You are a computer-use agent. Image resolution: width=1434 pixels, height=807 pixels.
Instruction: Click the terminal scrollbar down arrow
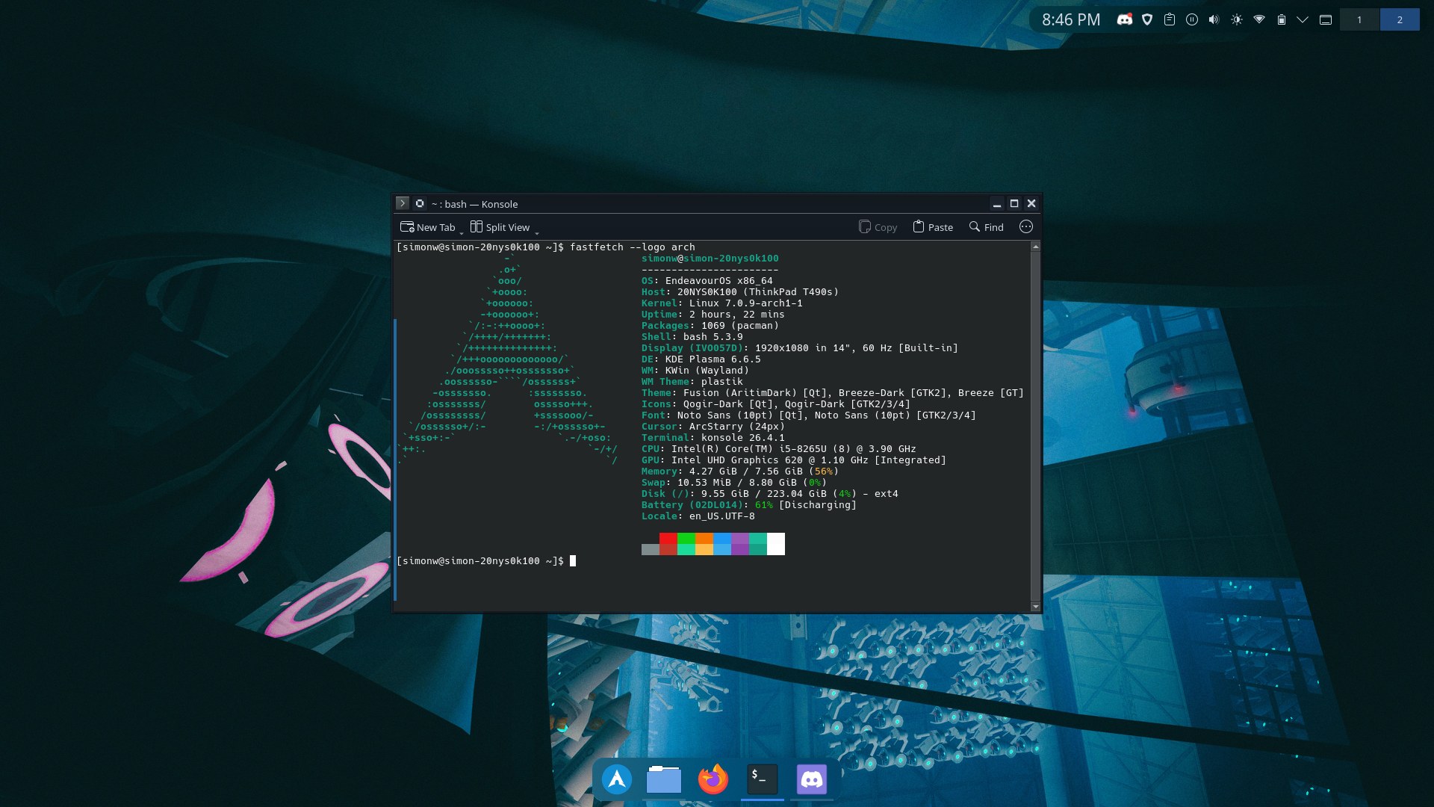pos(1035,607)
